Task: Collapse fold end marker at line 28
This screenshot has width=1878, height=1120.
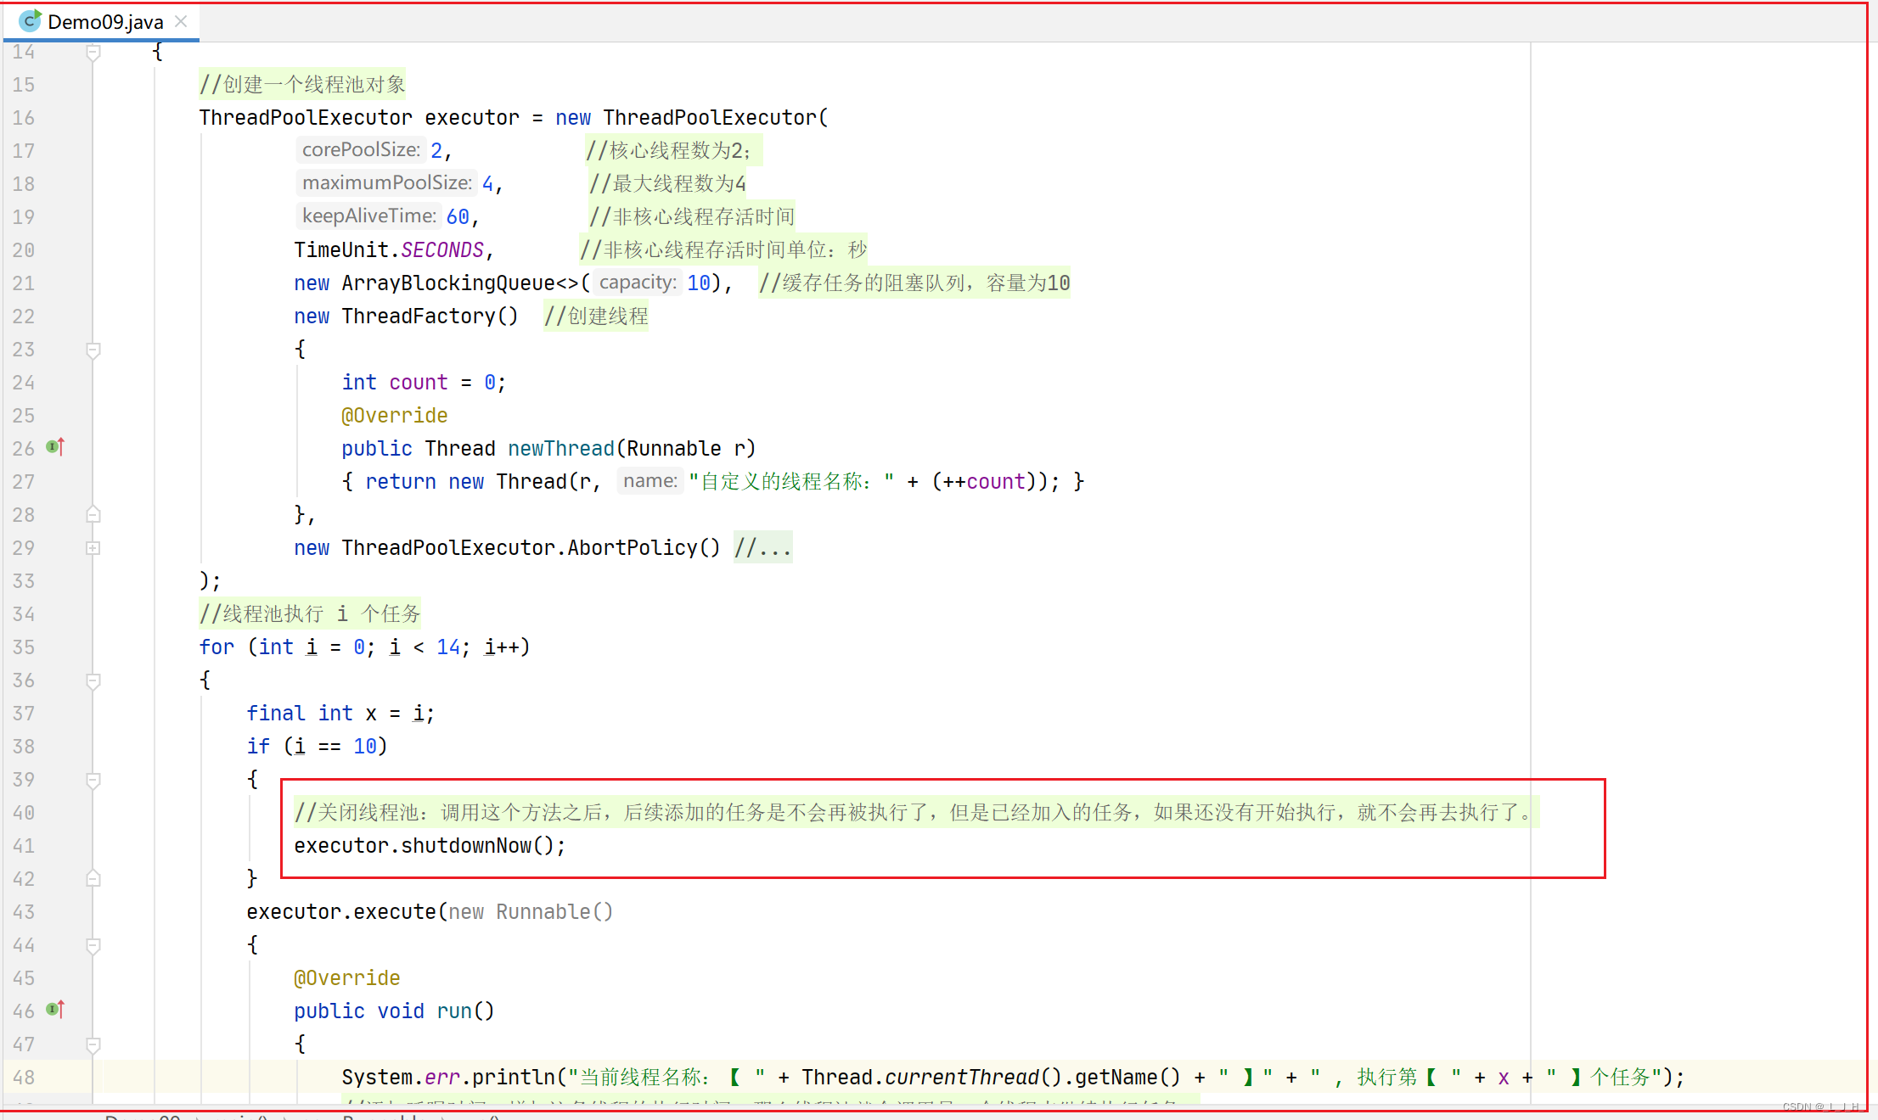Action: click(x=93, y=515)
